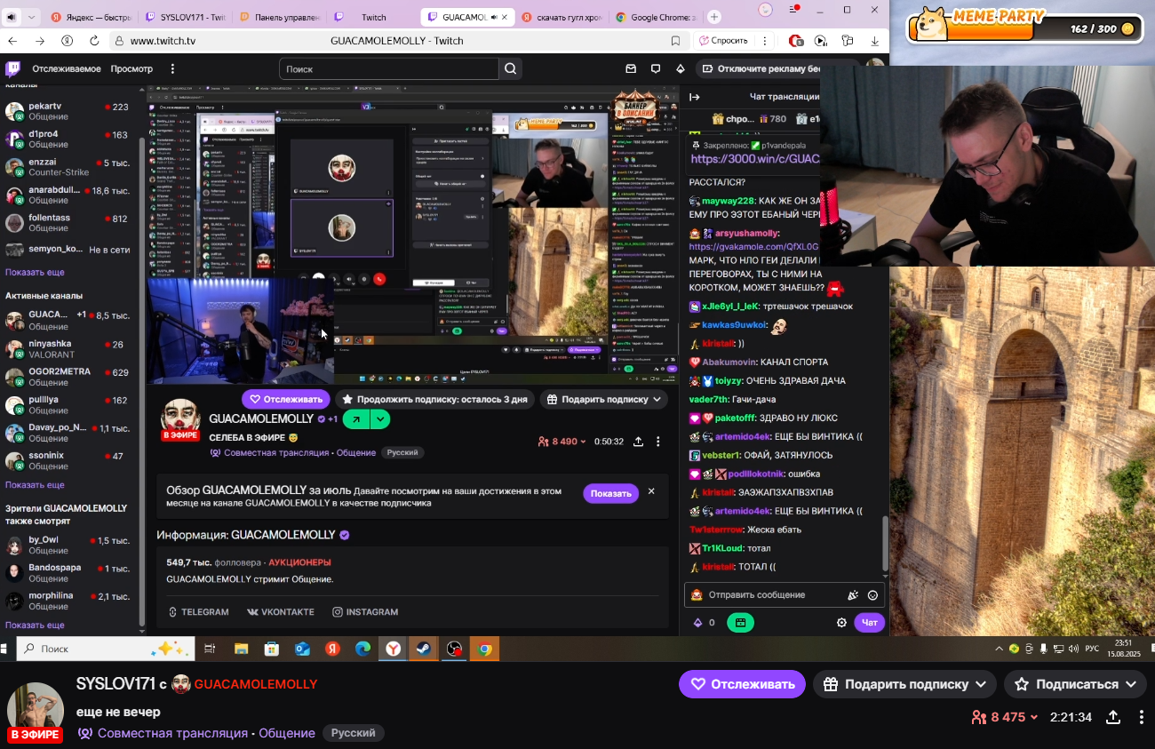Viewport: 1155px width, 749px height.
Task: Focus the Twitch Поиск search field
Action: click(x=389, y=68)
